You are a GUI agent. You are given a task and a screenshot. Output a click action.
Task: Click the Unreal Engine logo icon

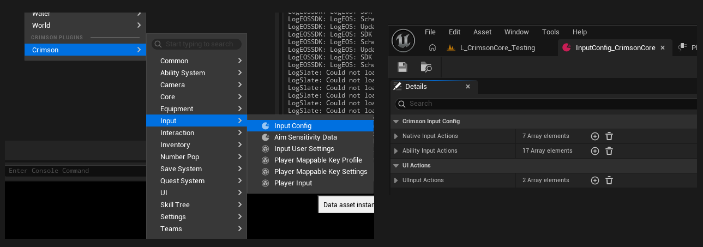click(x=404, y=40)
